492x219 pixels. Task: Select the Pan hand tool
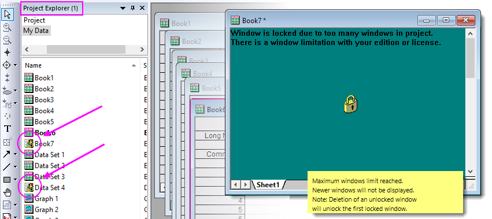[x=7, y=192]
